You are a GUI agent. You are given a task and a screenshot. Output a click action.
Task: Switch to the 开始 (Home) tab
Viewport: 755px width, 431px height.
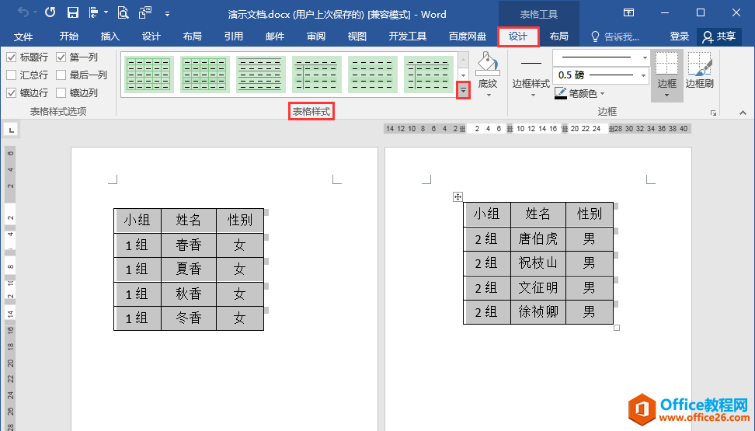(68, 36)
